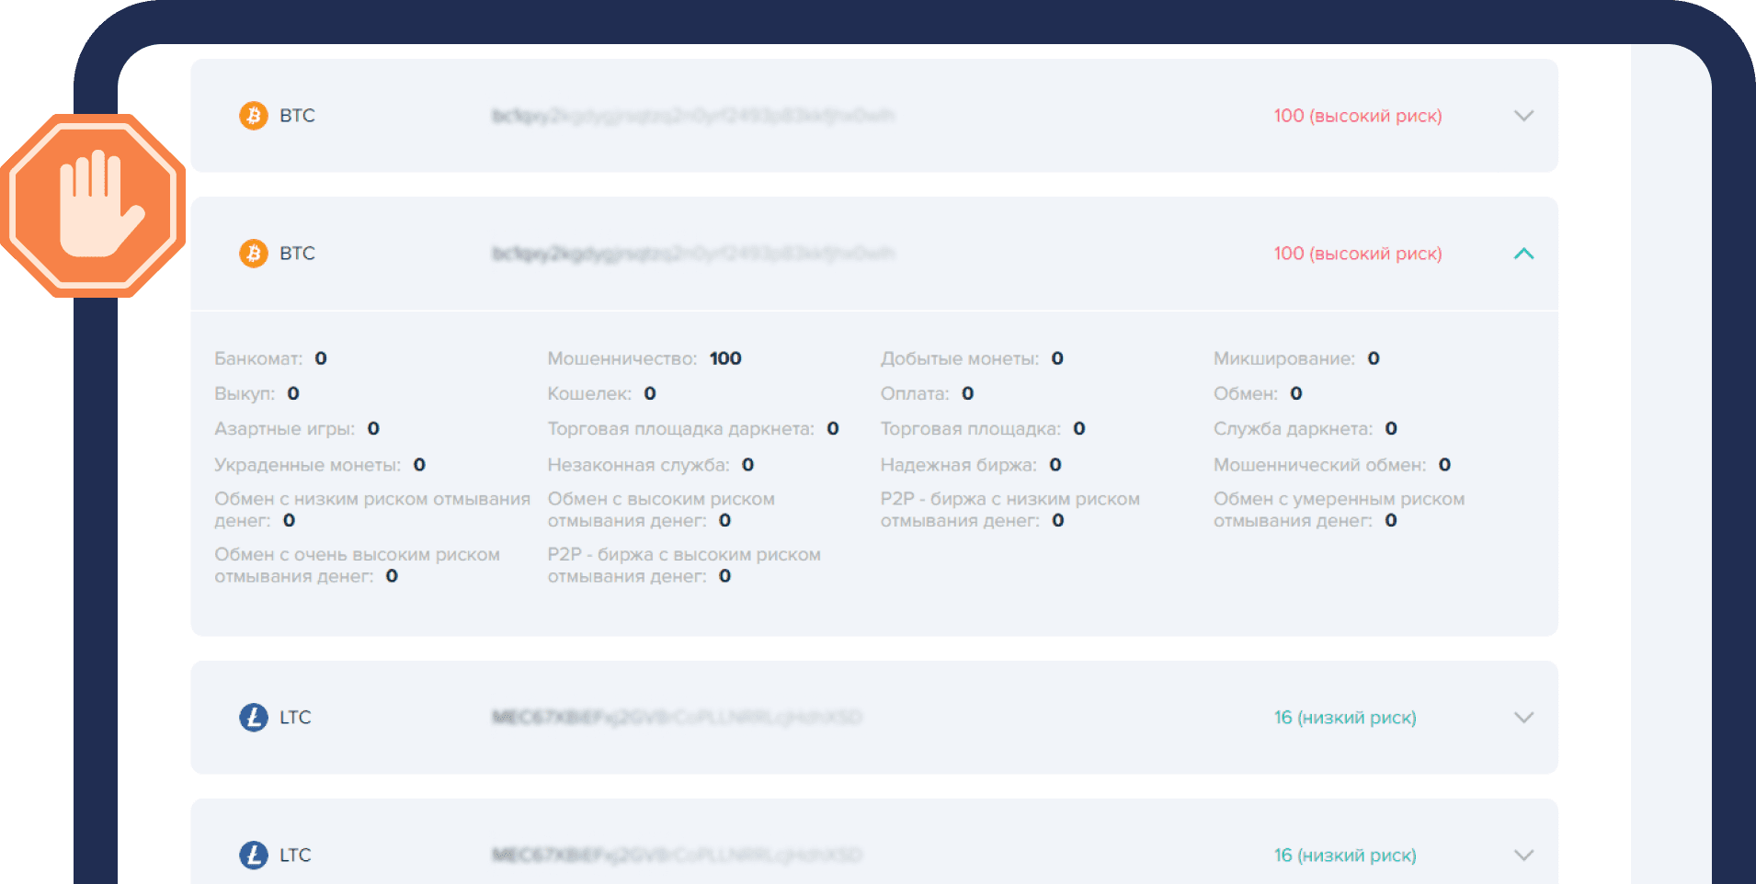This screenshot has width=1756, height=884.
Task: Click the Микширование category label
Action: [1283, 358]
